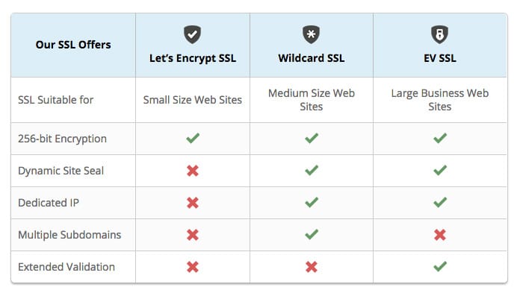Click red cross for Let's Encrypt Dedicated IP
The height and width of the screenshot is (296, 520).
click(x=193, y=203)
